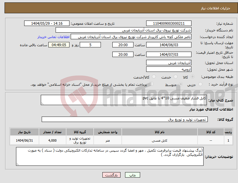Click the buyer organization name field
The image size is (238, 183).
tap(124, 30)
